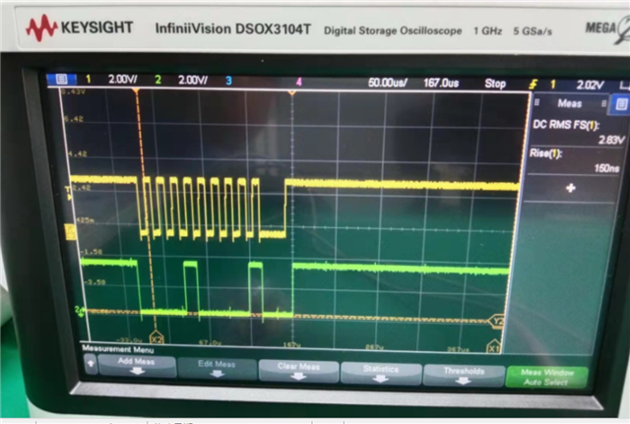Tap the back arrow in Measurement Menu
The image size is (630, 424).
pyautogui.click(x=91, y=364)
